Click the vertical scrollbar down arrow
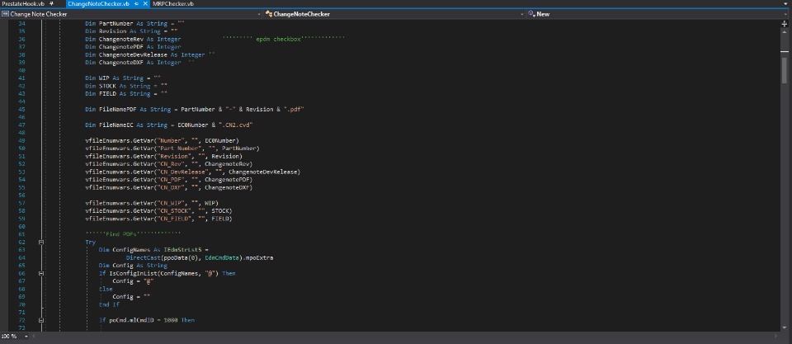Viewport: 792px width, 344px height. click(785, 328)
